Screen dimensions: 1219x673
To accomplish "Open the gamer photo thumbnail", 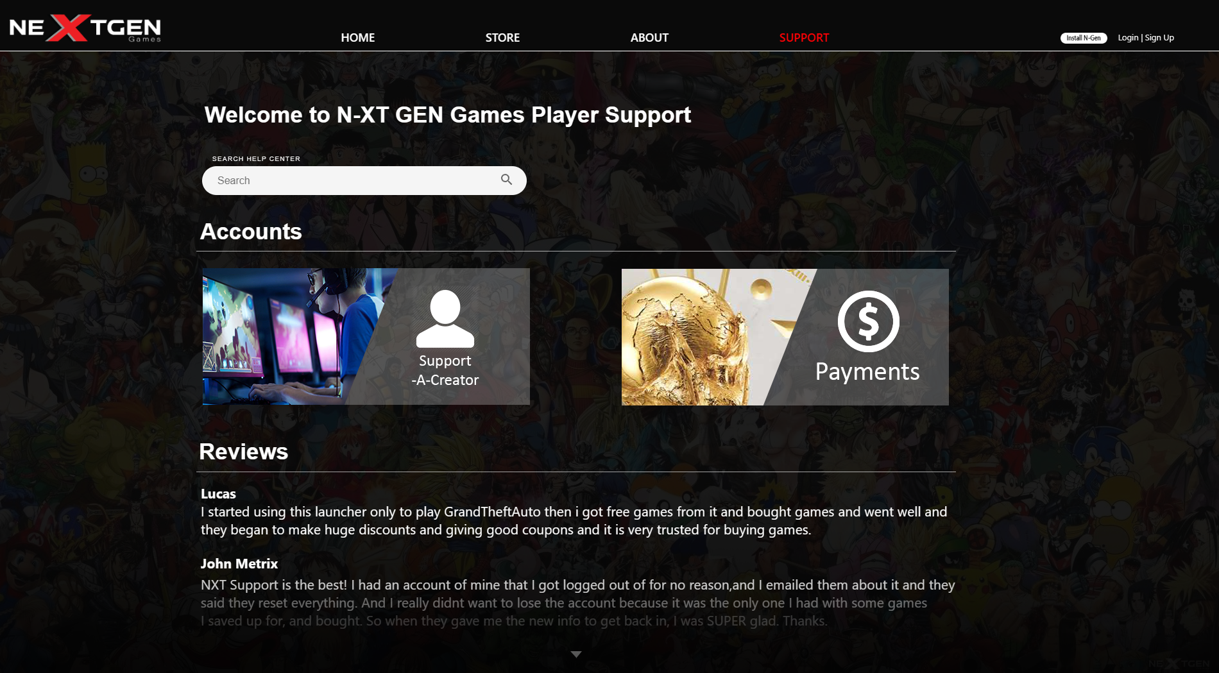I will [289, 336].
